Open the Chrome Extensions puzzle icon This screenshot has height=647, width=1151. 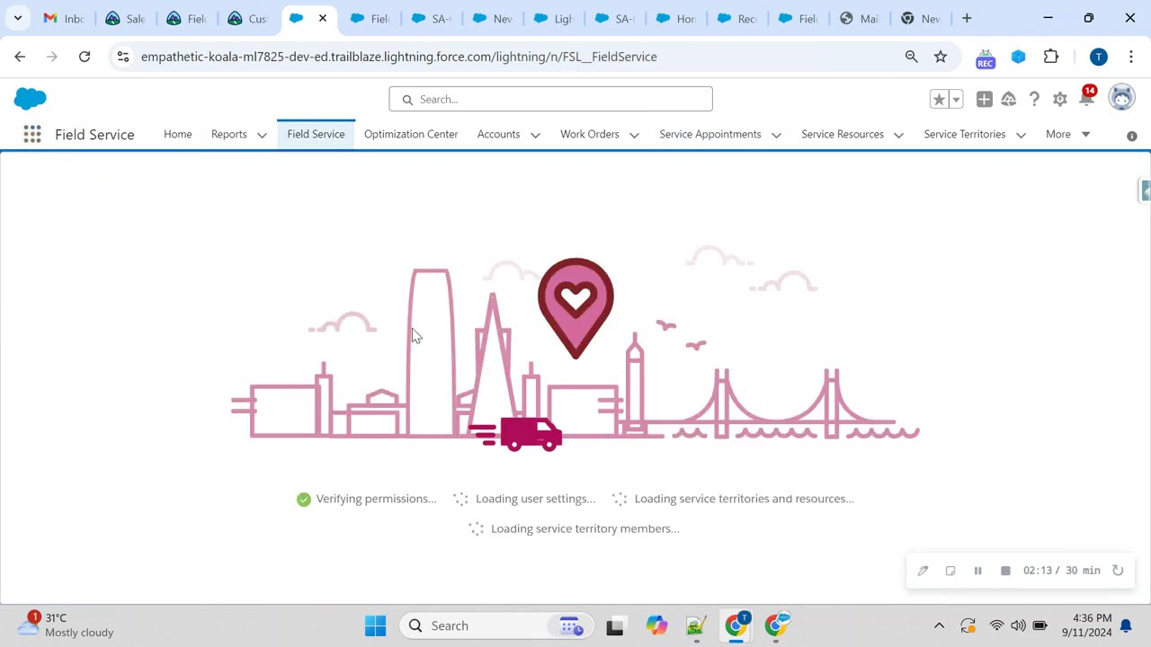pyautogui.click(x=1051, y=57)
